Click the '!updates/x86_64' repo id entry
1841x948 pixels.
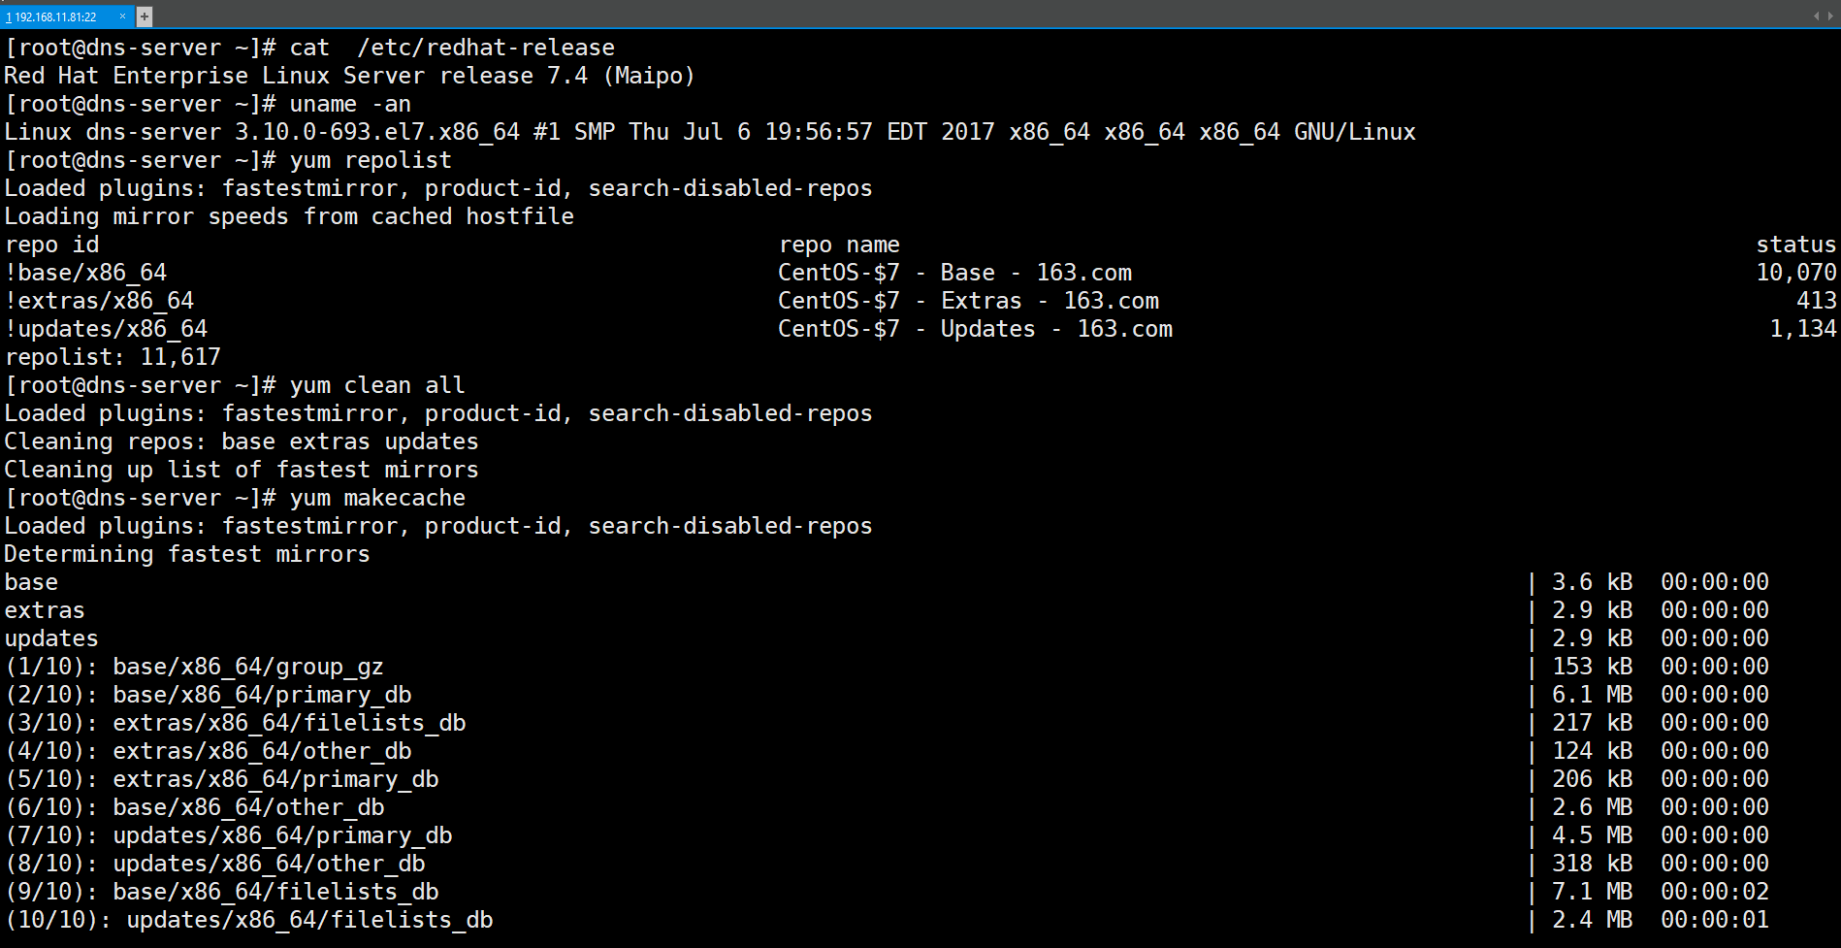pyautogui.click(x=107, y=329)
